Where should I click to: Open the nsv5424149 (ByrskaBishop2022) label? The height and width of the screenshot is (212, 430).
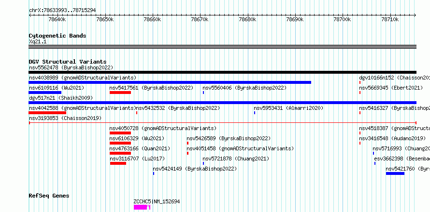pos(195,169)
